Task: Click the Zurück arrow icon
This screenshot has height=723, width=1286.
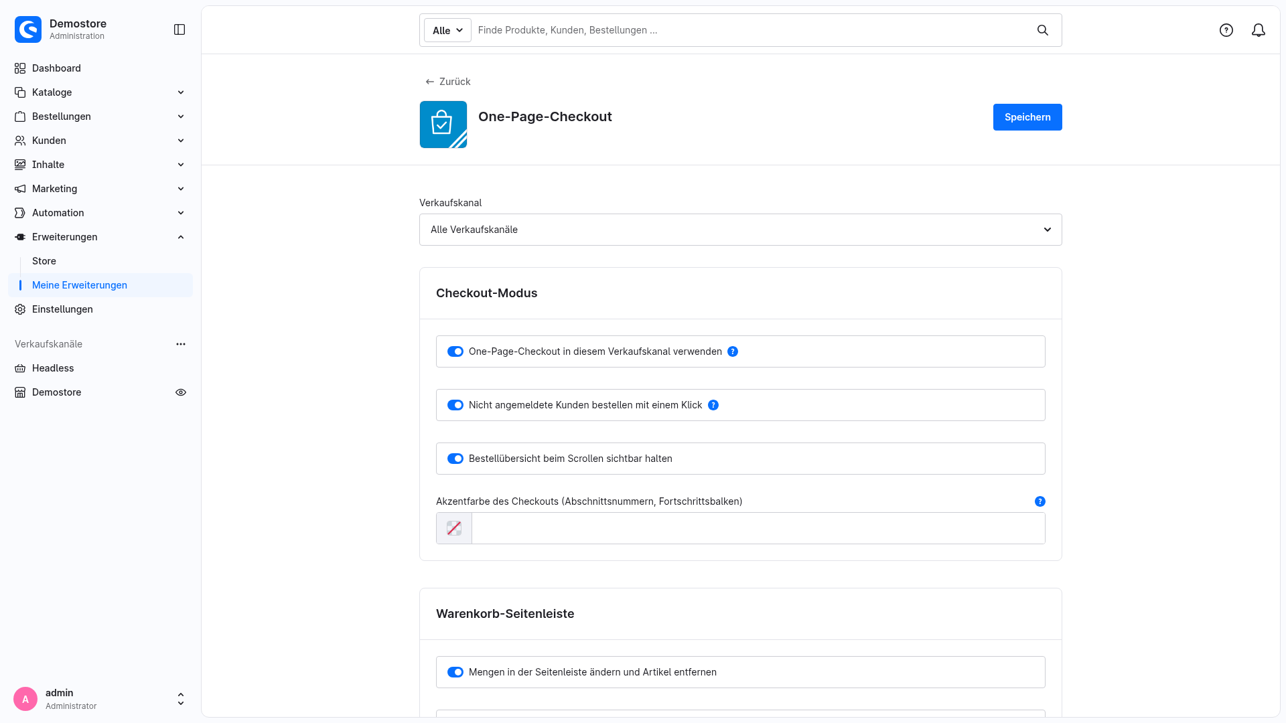Action: (430, 82)
